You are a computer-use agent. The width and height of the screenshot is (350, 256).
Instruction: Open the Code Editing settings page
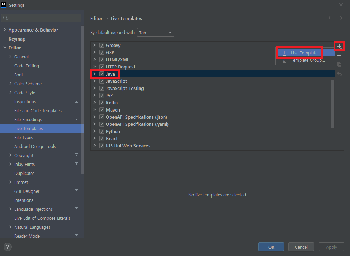pos(26,66)
